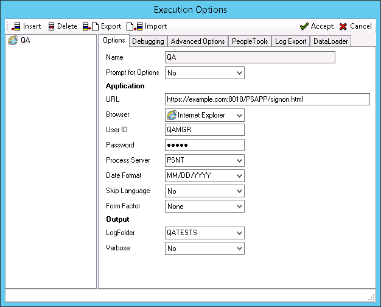Click the Prompt for Options label

(133, 72)
